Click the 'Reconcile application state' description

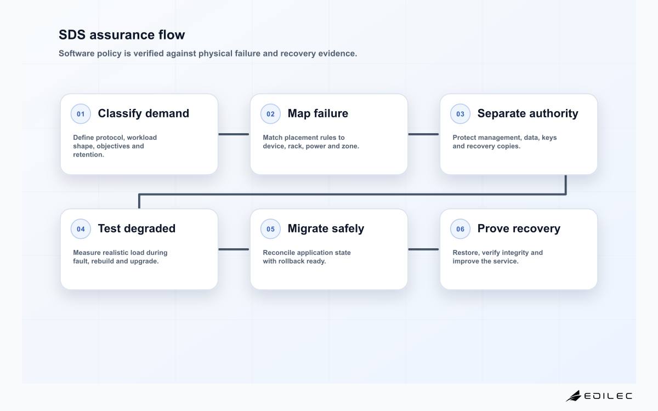(307, 257)
